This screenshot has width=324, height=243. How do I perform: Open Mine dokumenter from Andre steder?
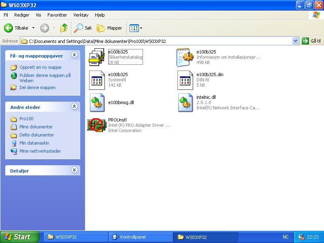click(x=36, y=127)
